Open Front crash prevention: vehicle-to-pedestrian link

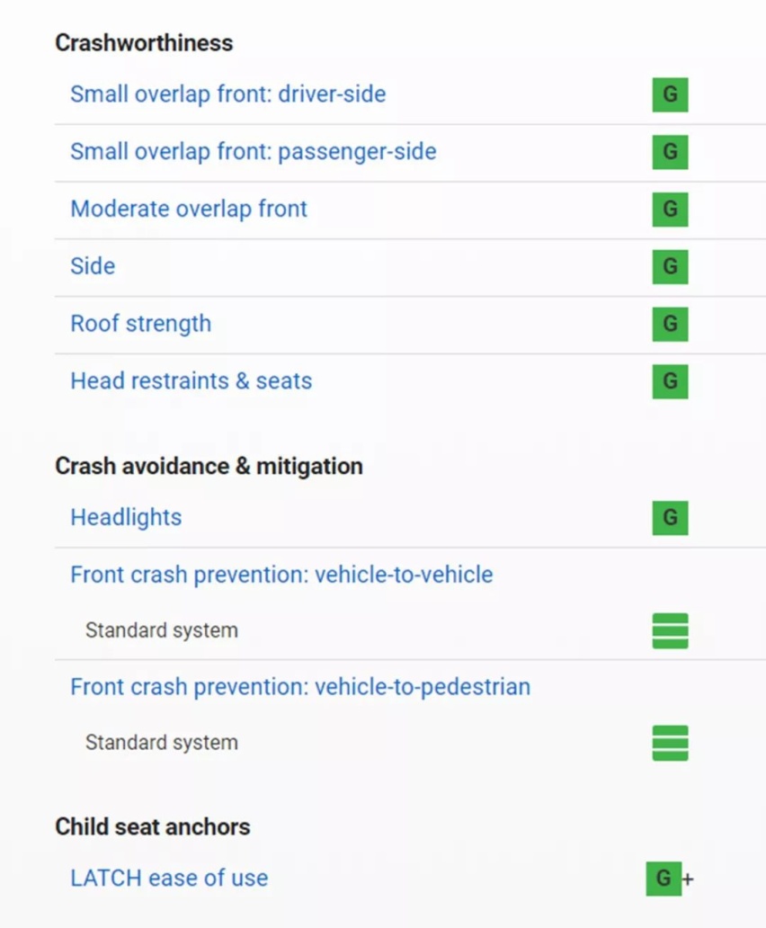pos(300,687)
